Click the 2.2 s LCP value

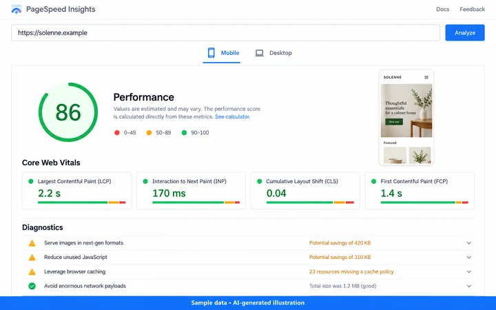49,193
